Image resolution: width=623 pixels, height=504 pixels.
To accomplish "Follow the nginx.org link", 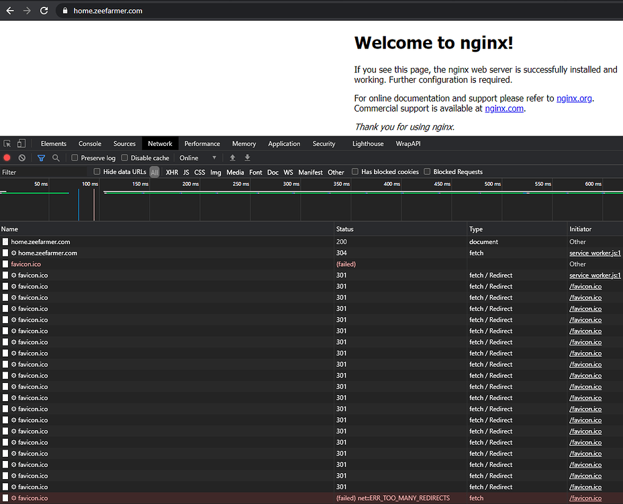I will pyautogui.click(x=574, y=98).
